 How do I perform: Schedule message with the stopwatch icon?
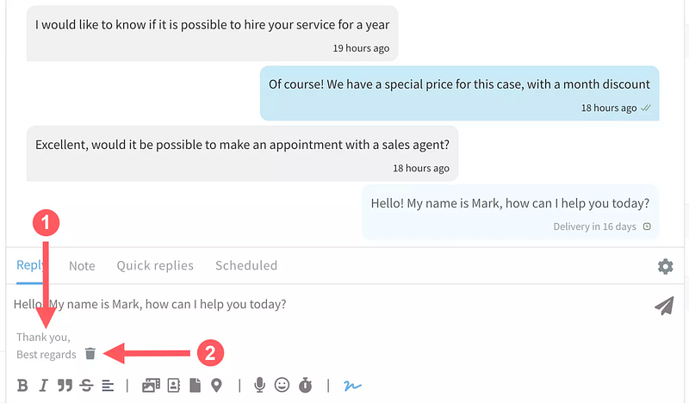coord(305,386)
